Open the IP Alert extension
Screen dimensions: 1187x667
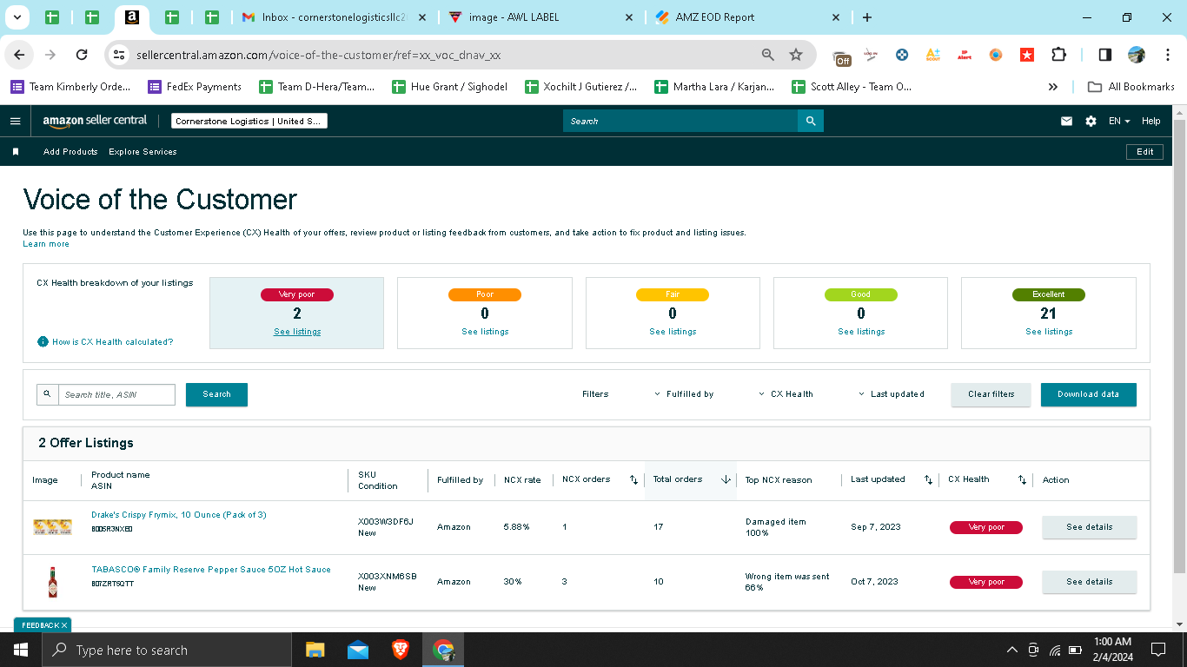pos(965,55)
